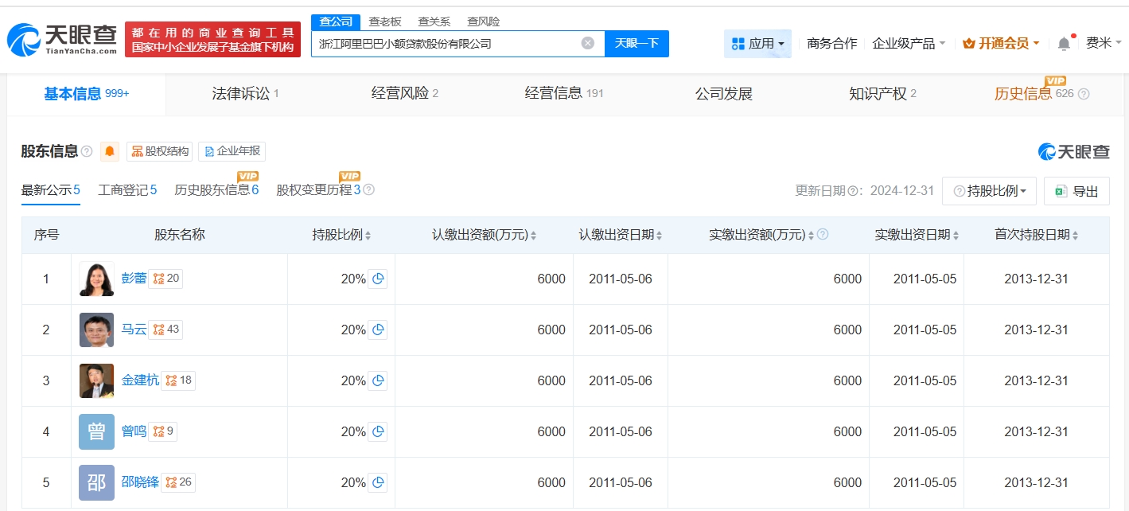Screen dimensions: 1129x511
Task: Expand the 企业级产品 menu
Action: pos(909,44)
